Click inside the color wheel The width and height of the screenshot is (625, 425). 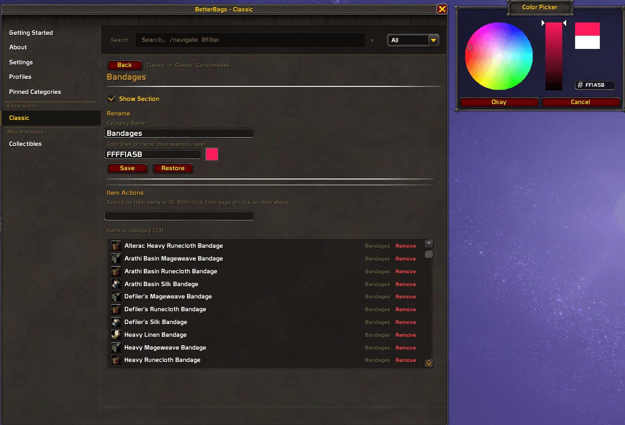(499, 56)
